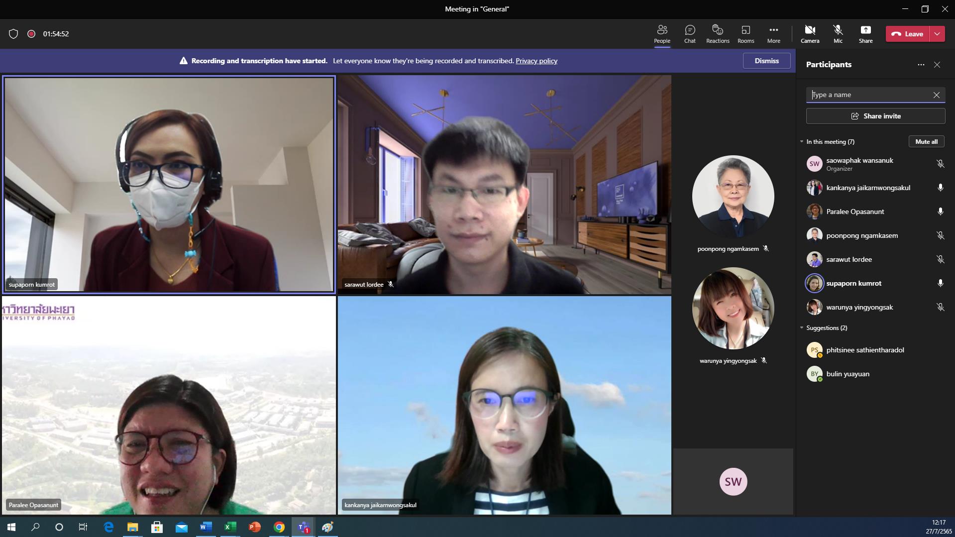Leave the meeting
The image size is (955, 537).
[908, 34]
